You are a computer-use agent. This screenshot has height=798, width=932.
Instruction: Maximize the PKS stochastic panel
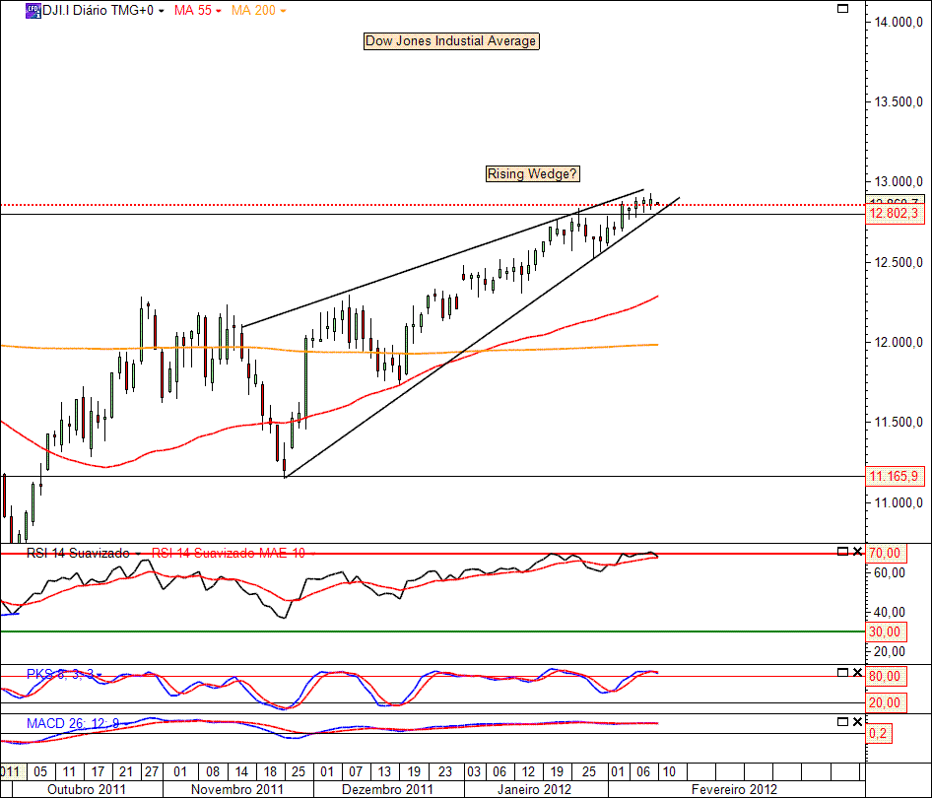[842, 672]
